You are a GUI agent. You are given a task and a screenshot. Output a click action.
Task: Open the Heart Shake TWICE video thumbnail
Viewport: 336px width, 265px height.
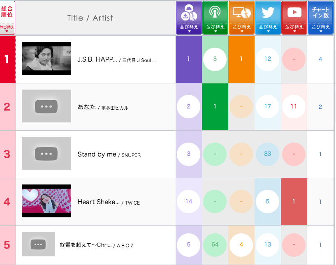coord(46,201)
